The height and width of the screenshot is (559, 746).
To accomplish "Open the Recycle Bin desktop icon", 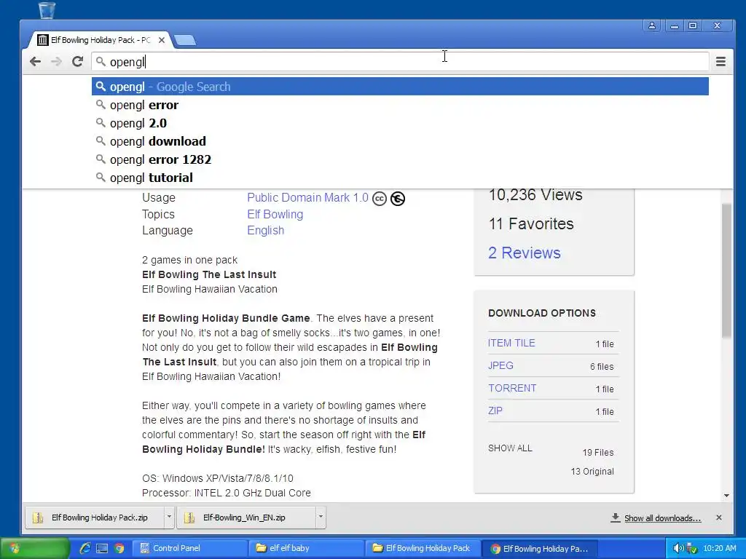I will point(47,10).
